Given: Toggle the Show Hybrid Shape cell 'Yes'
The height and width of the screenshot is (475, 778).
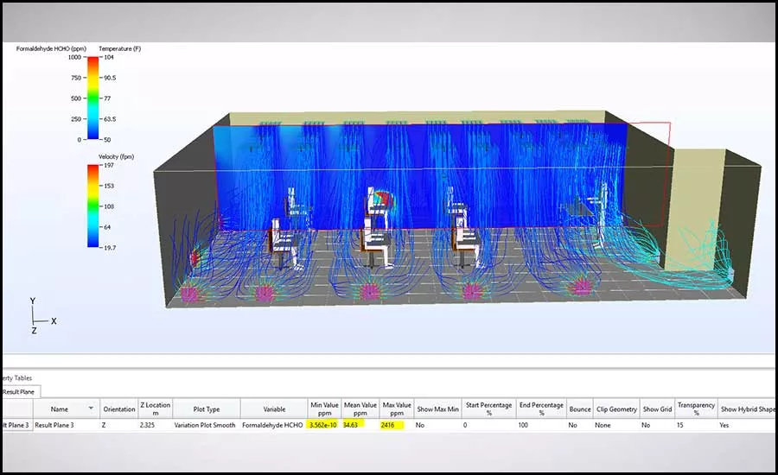Looking at the screenshot, I should click(x=747, y=425).
